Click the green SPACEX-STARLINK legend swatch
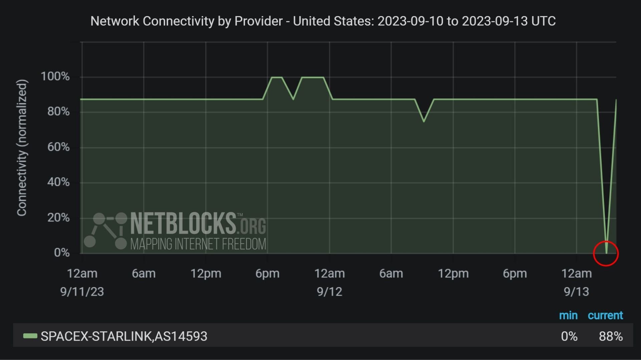The width and height of the screenshot is (641, 360). [30, 336]
